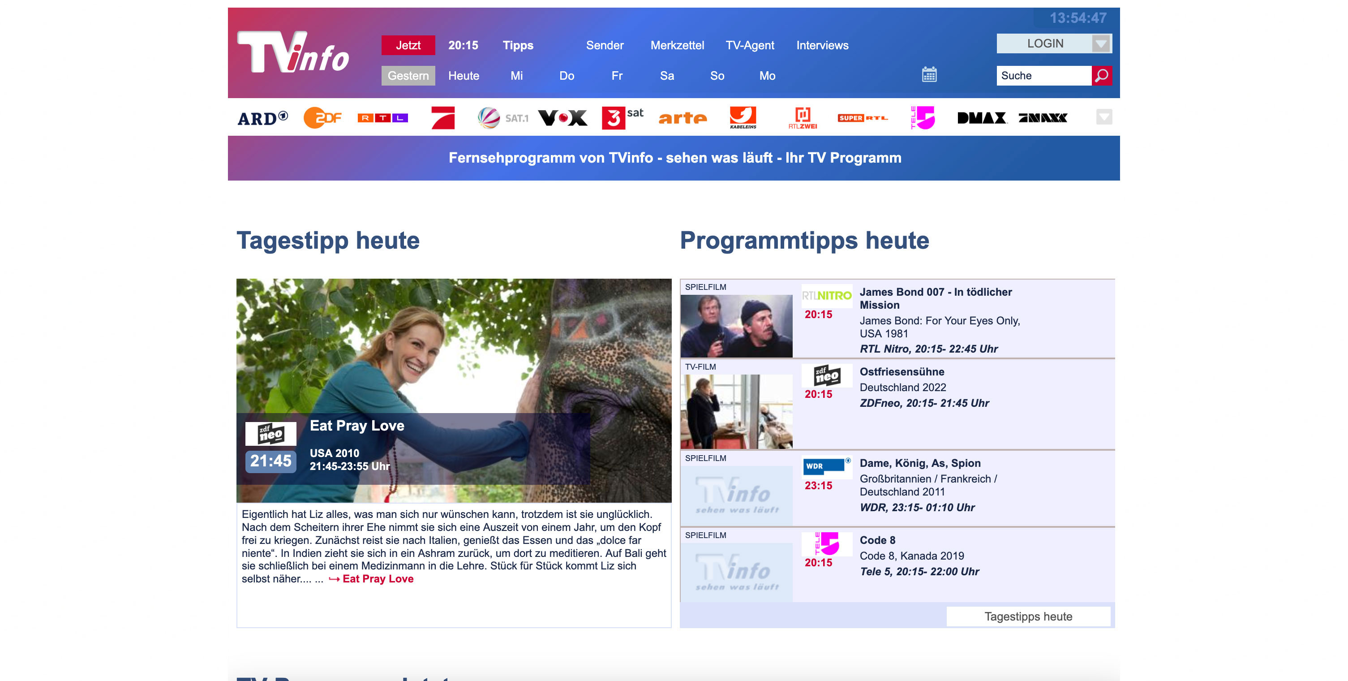Open the ARD channel logo
This screenshot has height=681, width=1348.
[x=263, y=118]
